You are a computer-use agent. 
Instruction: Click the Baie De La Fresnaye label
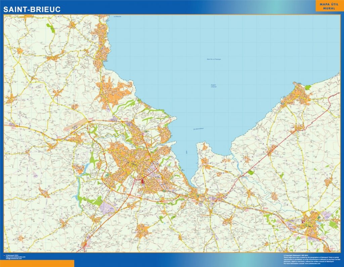pyautogui.click(x=214, y=59)
